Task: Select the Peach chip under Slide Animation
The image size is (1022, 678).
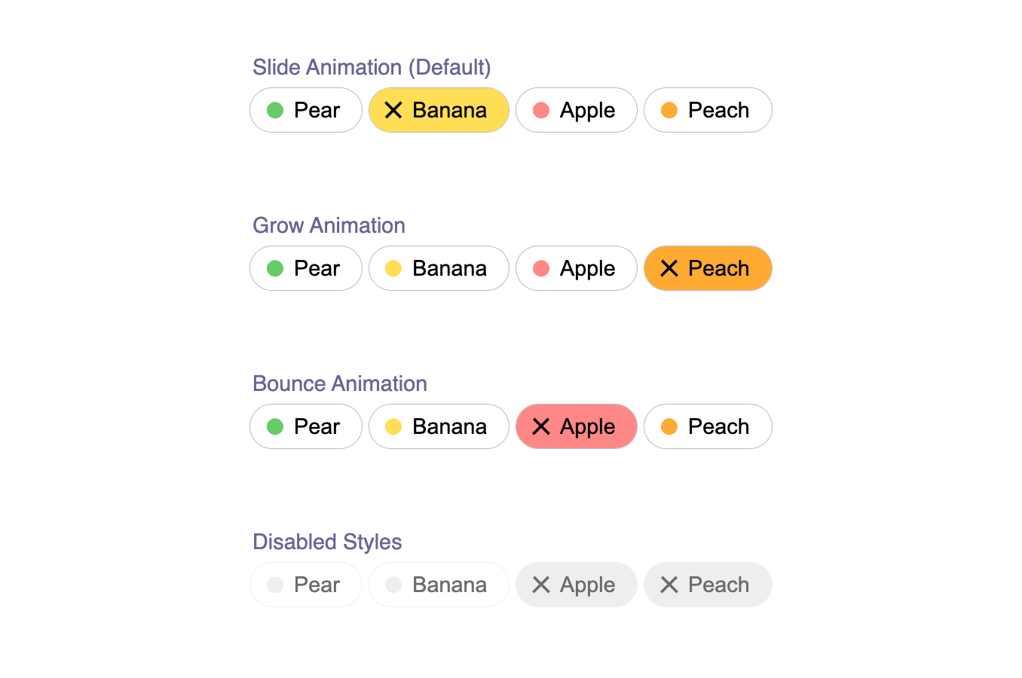Action: click(708, 110)
